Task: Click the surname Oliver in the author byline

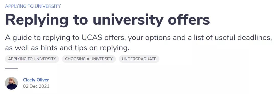Action: click(x=42, y=80)
